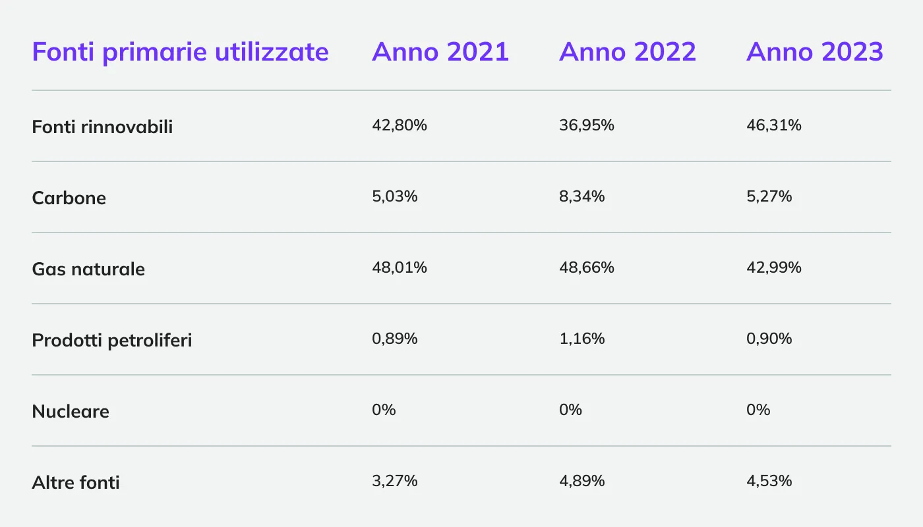Select the 4,53% Altre fonti value
Viewport: 923px width, 527px height.
(x=769, y=481)
